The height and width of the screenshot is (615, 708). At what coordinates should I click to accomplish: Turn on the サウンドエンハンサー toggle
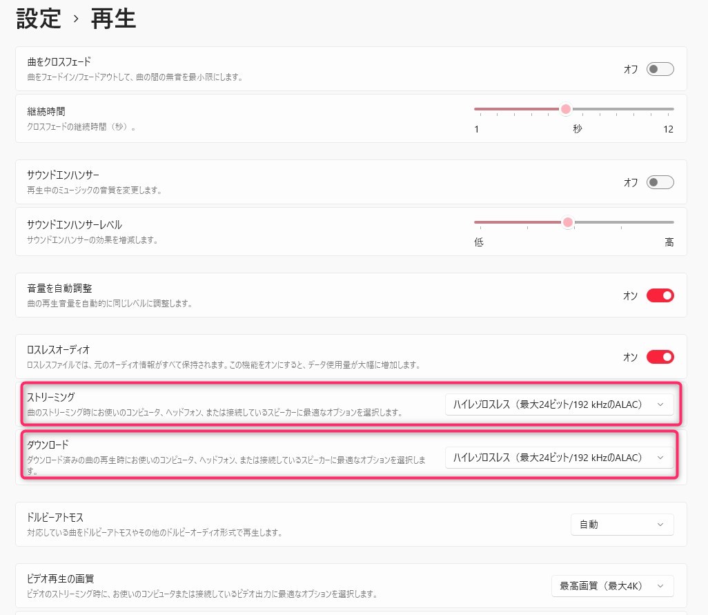pos(660,182)
